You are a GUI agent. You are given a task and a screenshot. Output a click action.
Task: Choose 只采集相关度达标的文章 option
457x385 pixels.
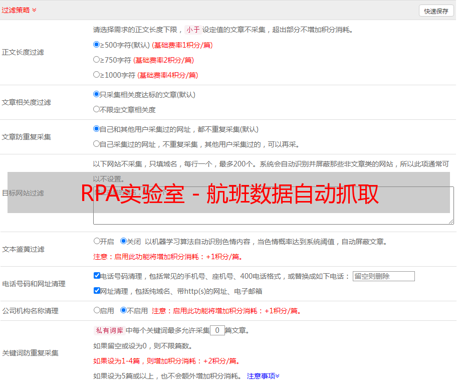pyautogui.click(x=97, y=94)
